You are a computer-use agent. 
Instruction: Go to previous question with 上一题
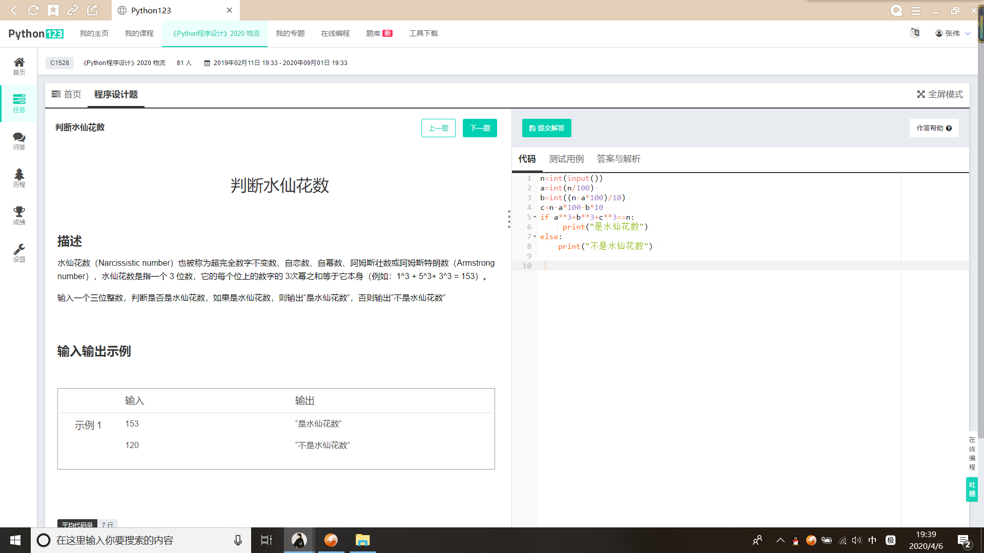point(438,128)
